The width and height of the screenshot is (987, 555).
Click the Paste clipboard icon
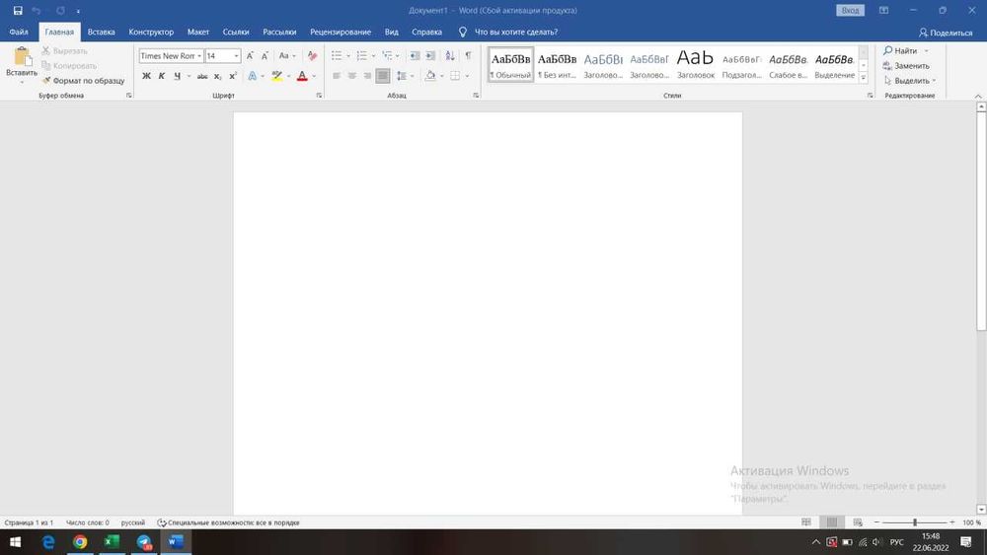point(22,56)
